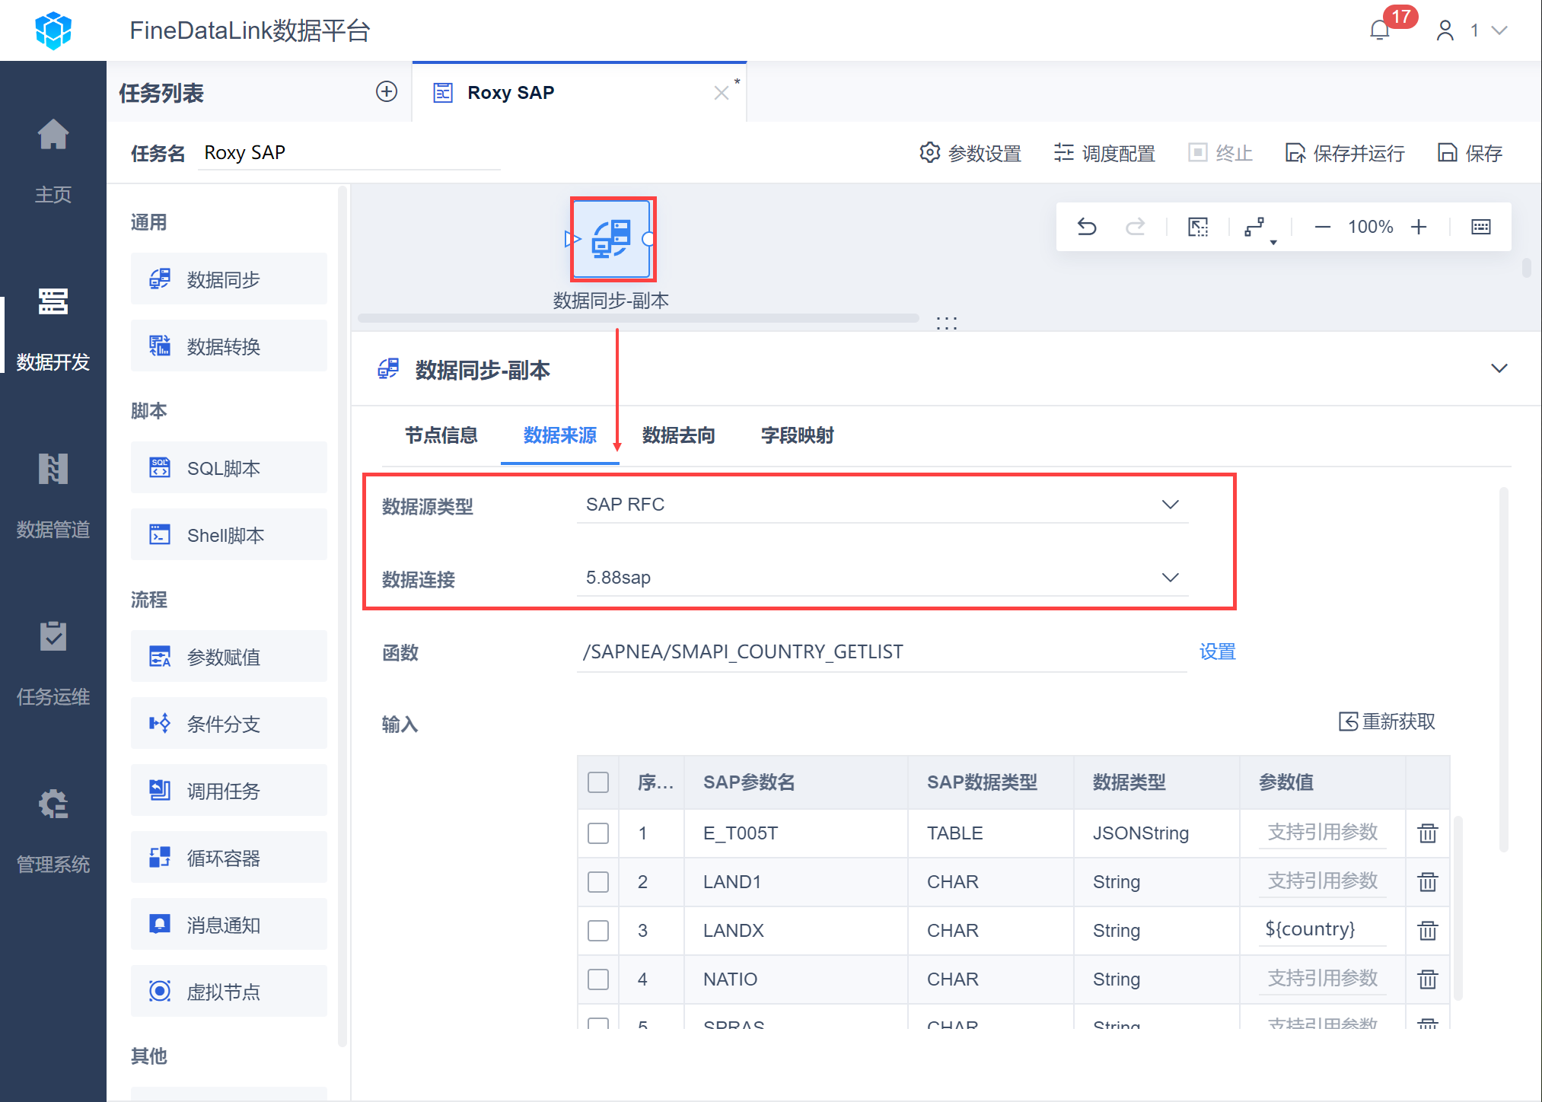Click the zoom out minus icon
This screenshot has width=1542, height=1102.
point(1322,227)
